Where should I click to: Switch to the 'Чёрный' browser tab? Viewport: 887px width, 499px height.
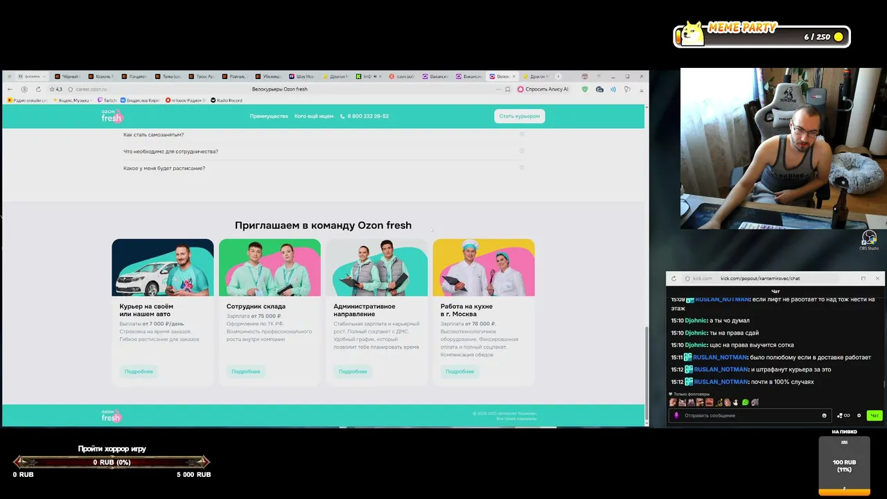(67, 76)
